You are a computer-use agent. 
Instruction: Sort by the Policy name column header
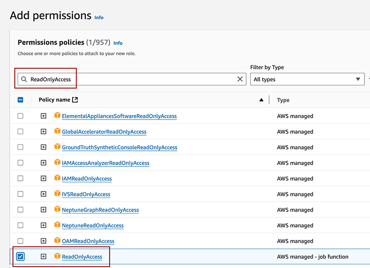tap(55, 100)
